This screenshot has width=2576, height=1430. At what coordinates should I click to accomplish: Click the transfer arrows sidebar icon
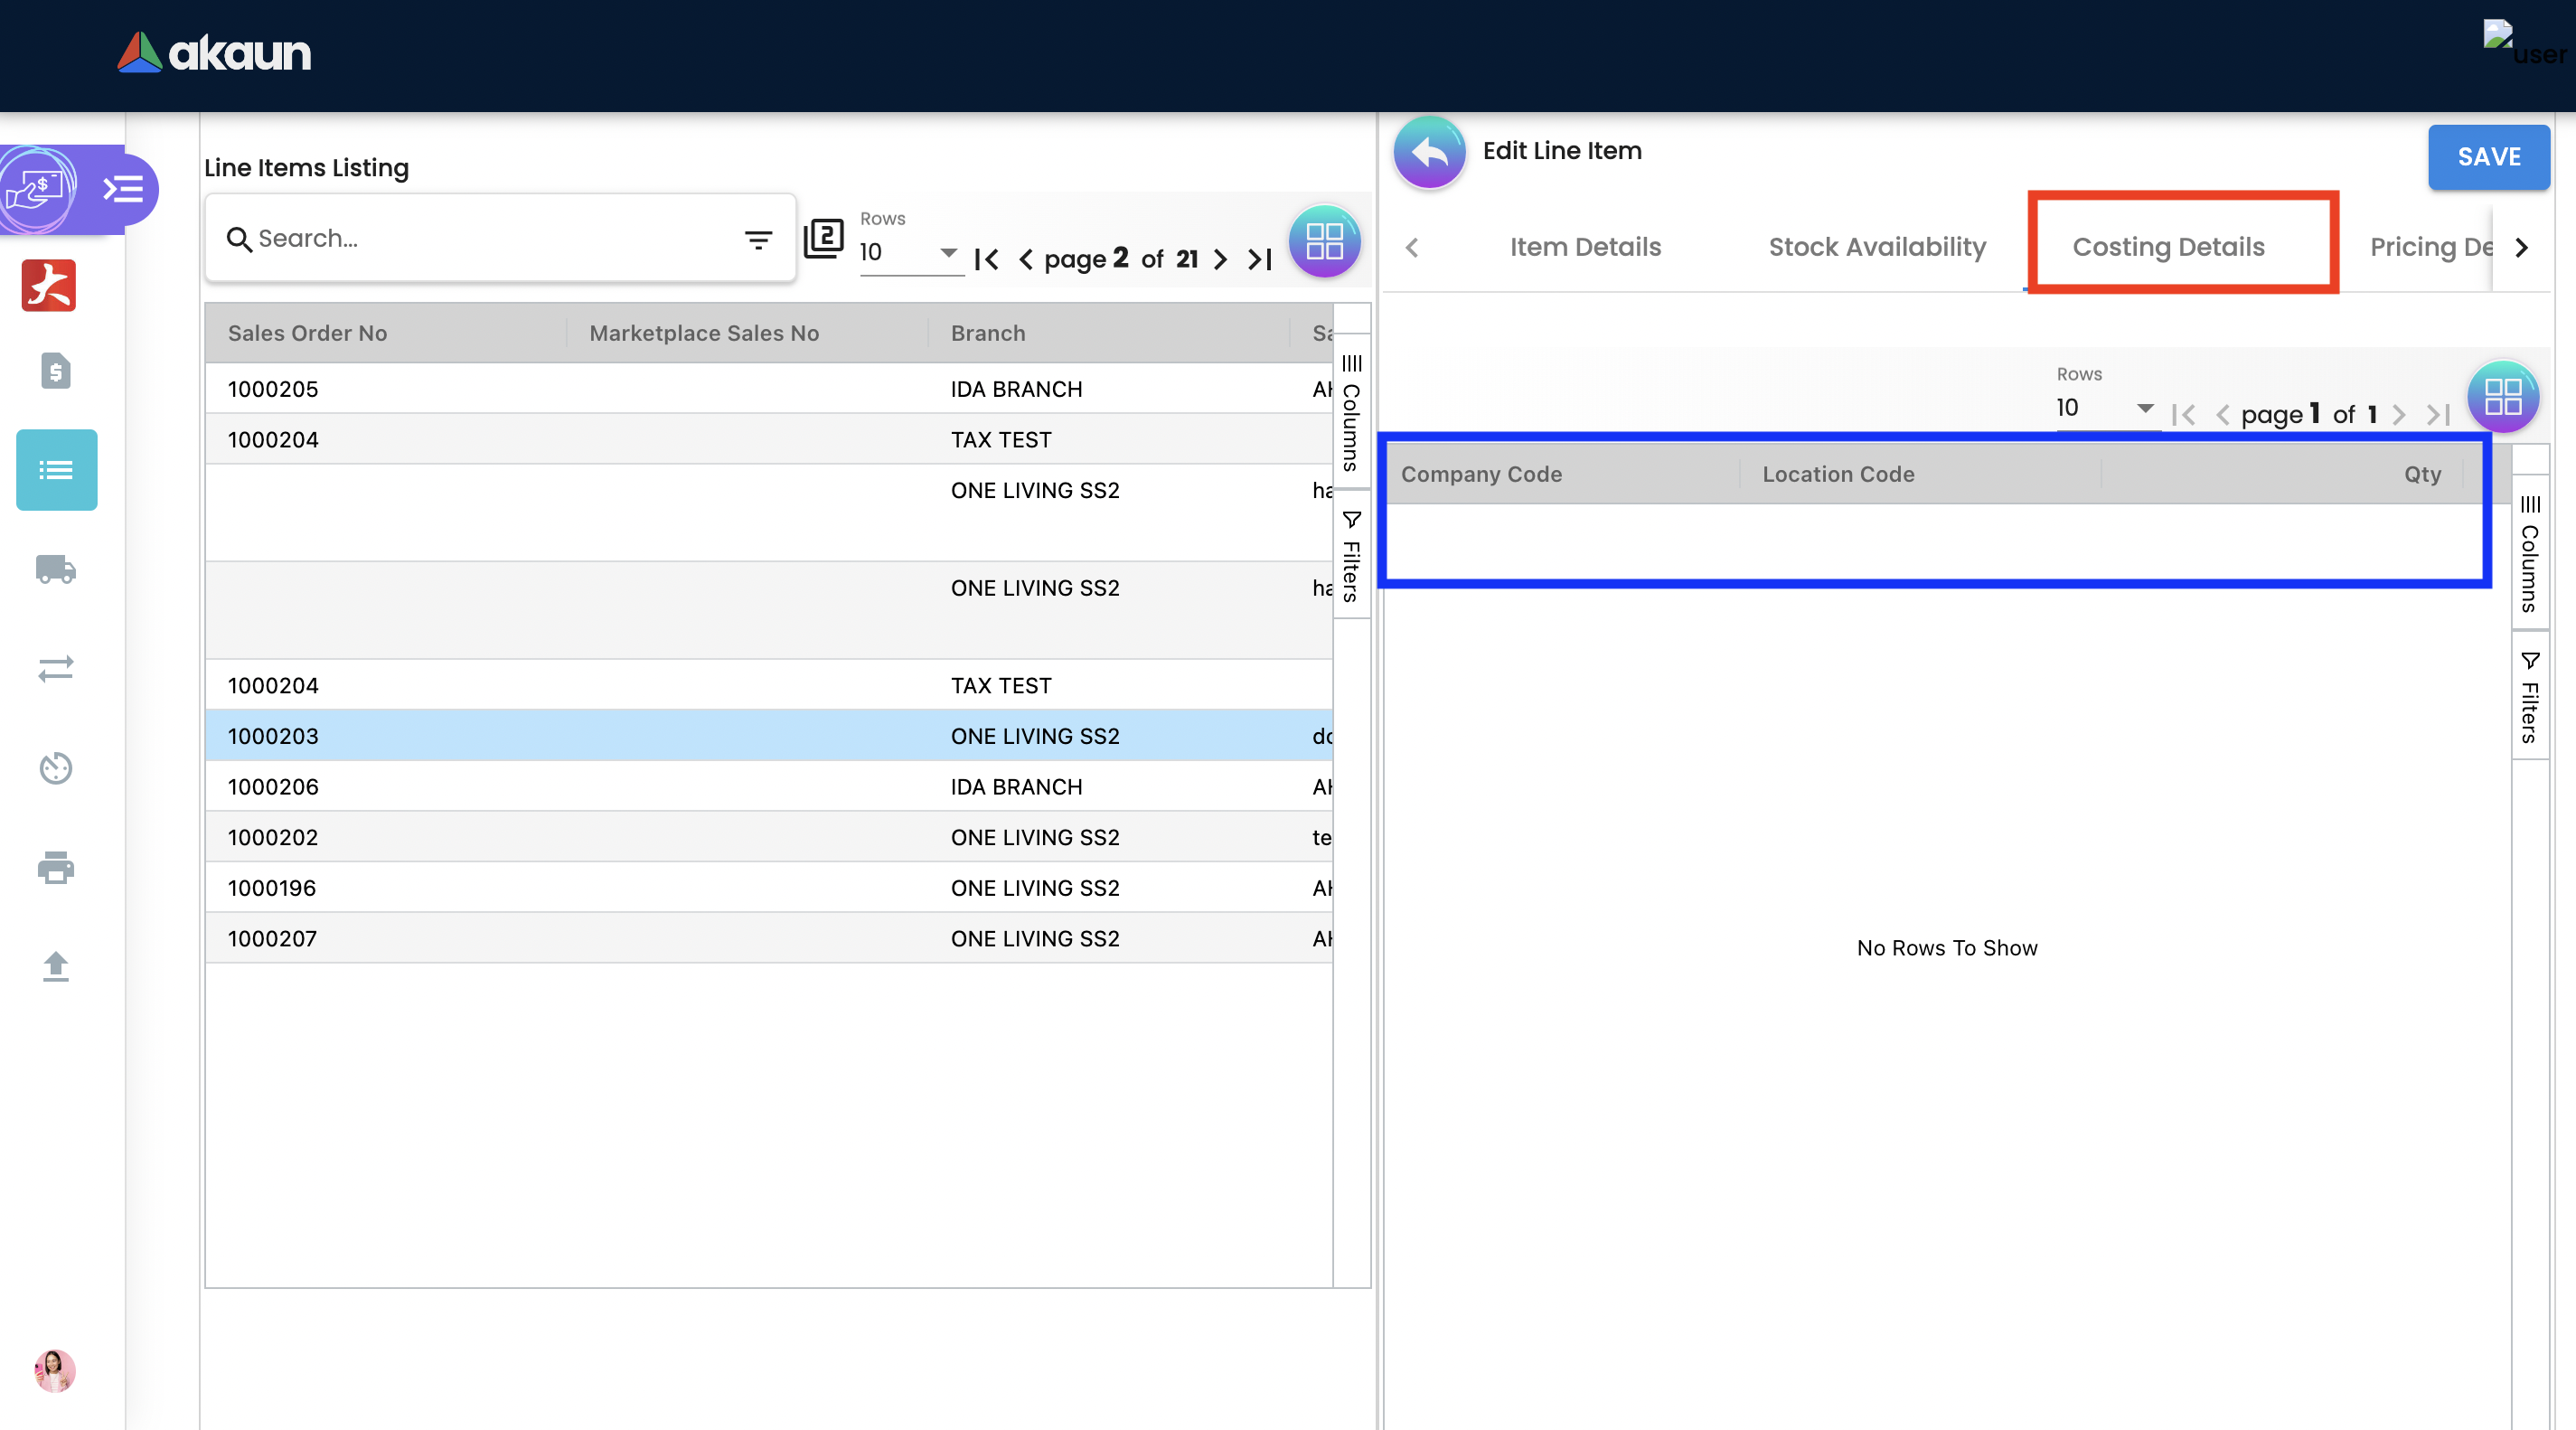pyautogui.click(x=55, y=668)
